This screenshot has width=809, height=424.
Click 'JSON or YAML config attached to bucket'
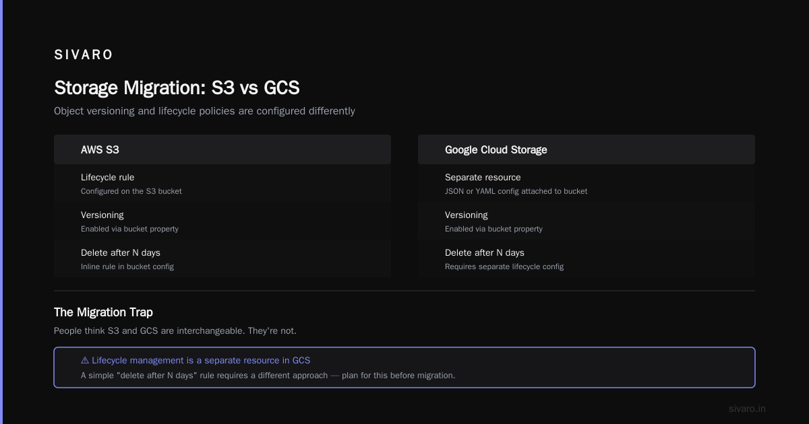tap(516, 191)
